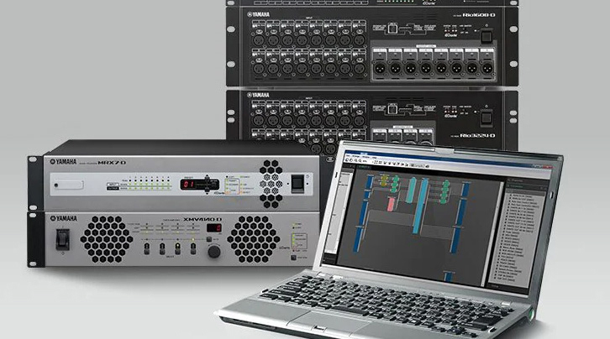
Task: Flip the XMV4140-D power switch
Action: pos(63,239)
